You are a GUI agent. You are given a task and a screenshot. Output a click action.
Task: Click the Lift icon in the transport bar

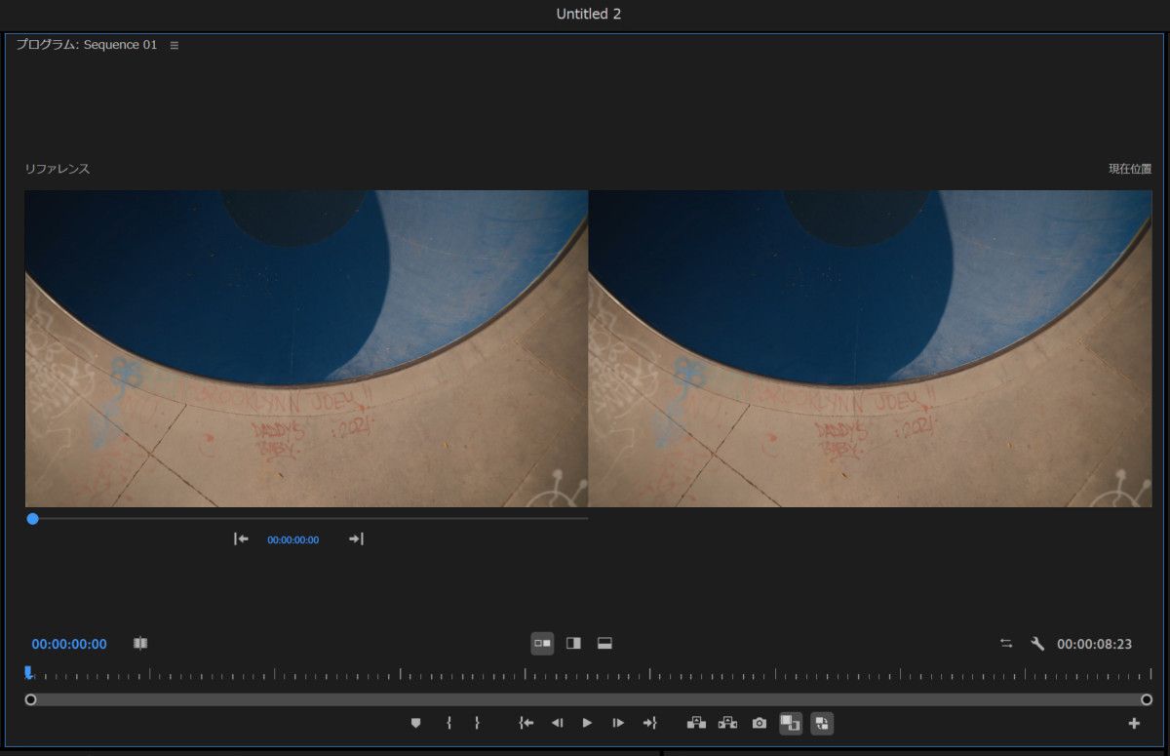point(697,723)
